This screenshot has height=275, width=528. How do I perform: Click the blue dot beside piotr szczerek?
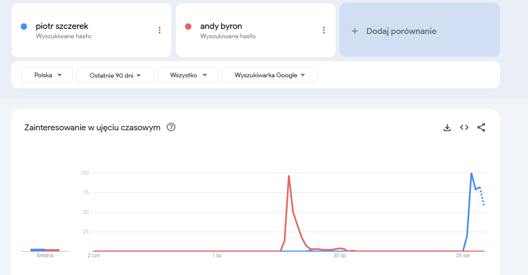point(24,26)
